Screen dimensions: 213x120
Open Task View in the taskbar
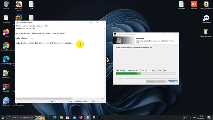tap(48, 117)
